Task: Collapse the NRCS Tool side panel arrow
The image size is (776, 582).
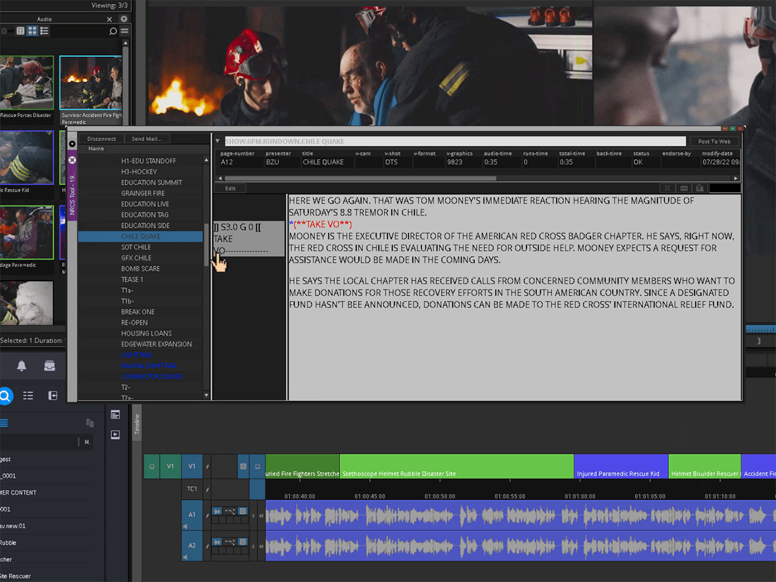Action: [72, 144]
